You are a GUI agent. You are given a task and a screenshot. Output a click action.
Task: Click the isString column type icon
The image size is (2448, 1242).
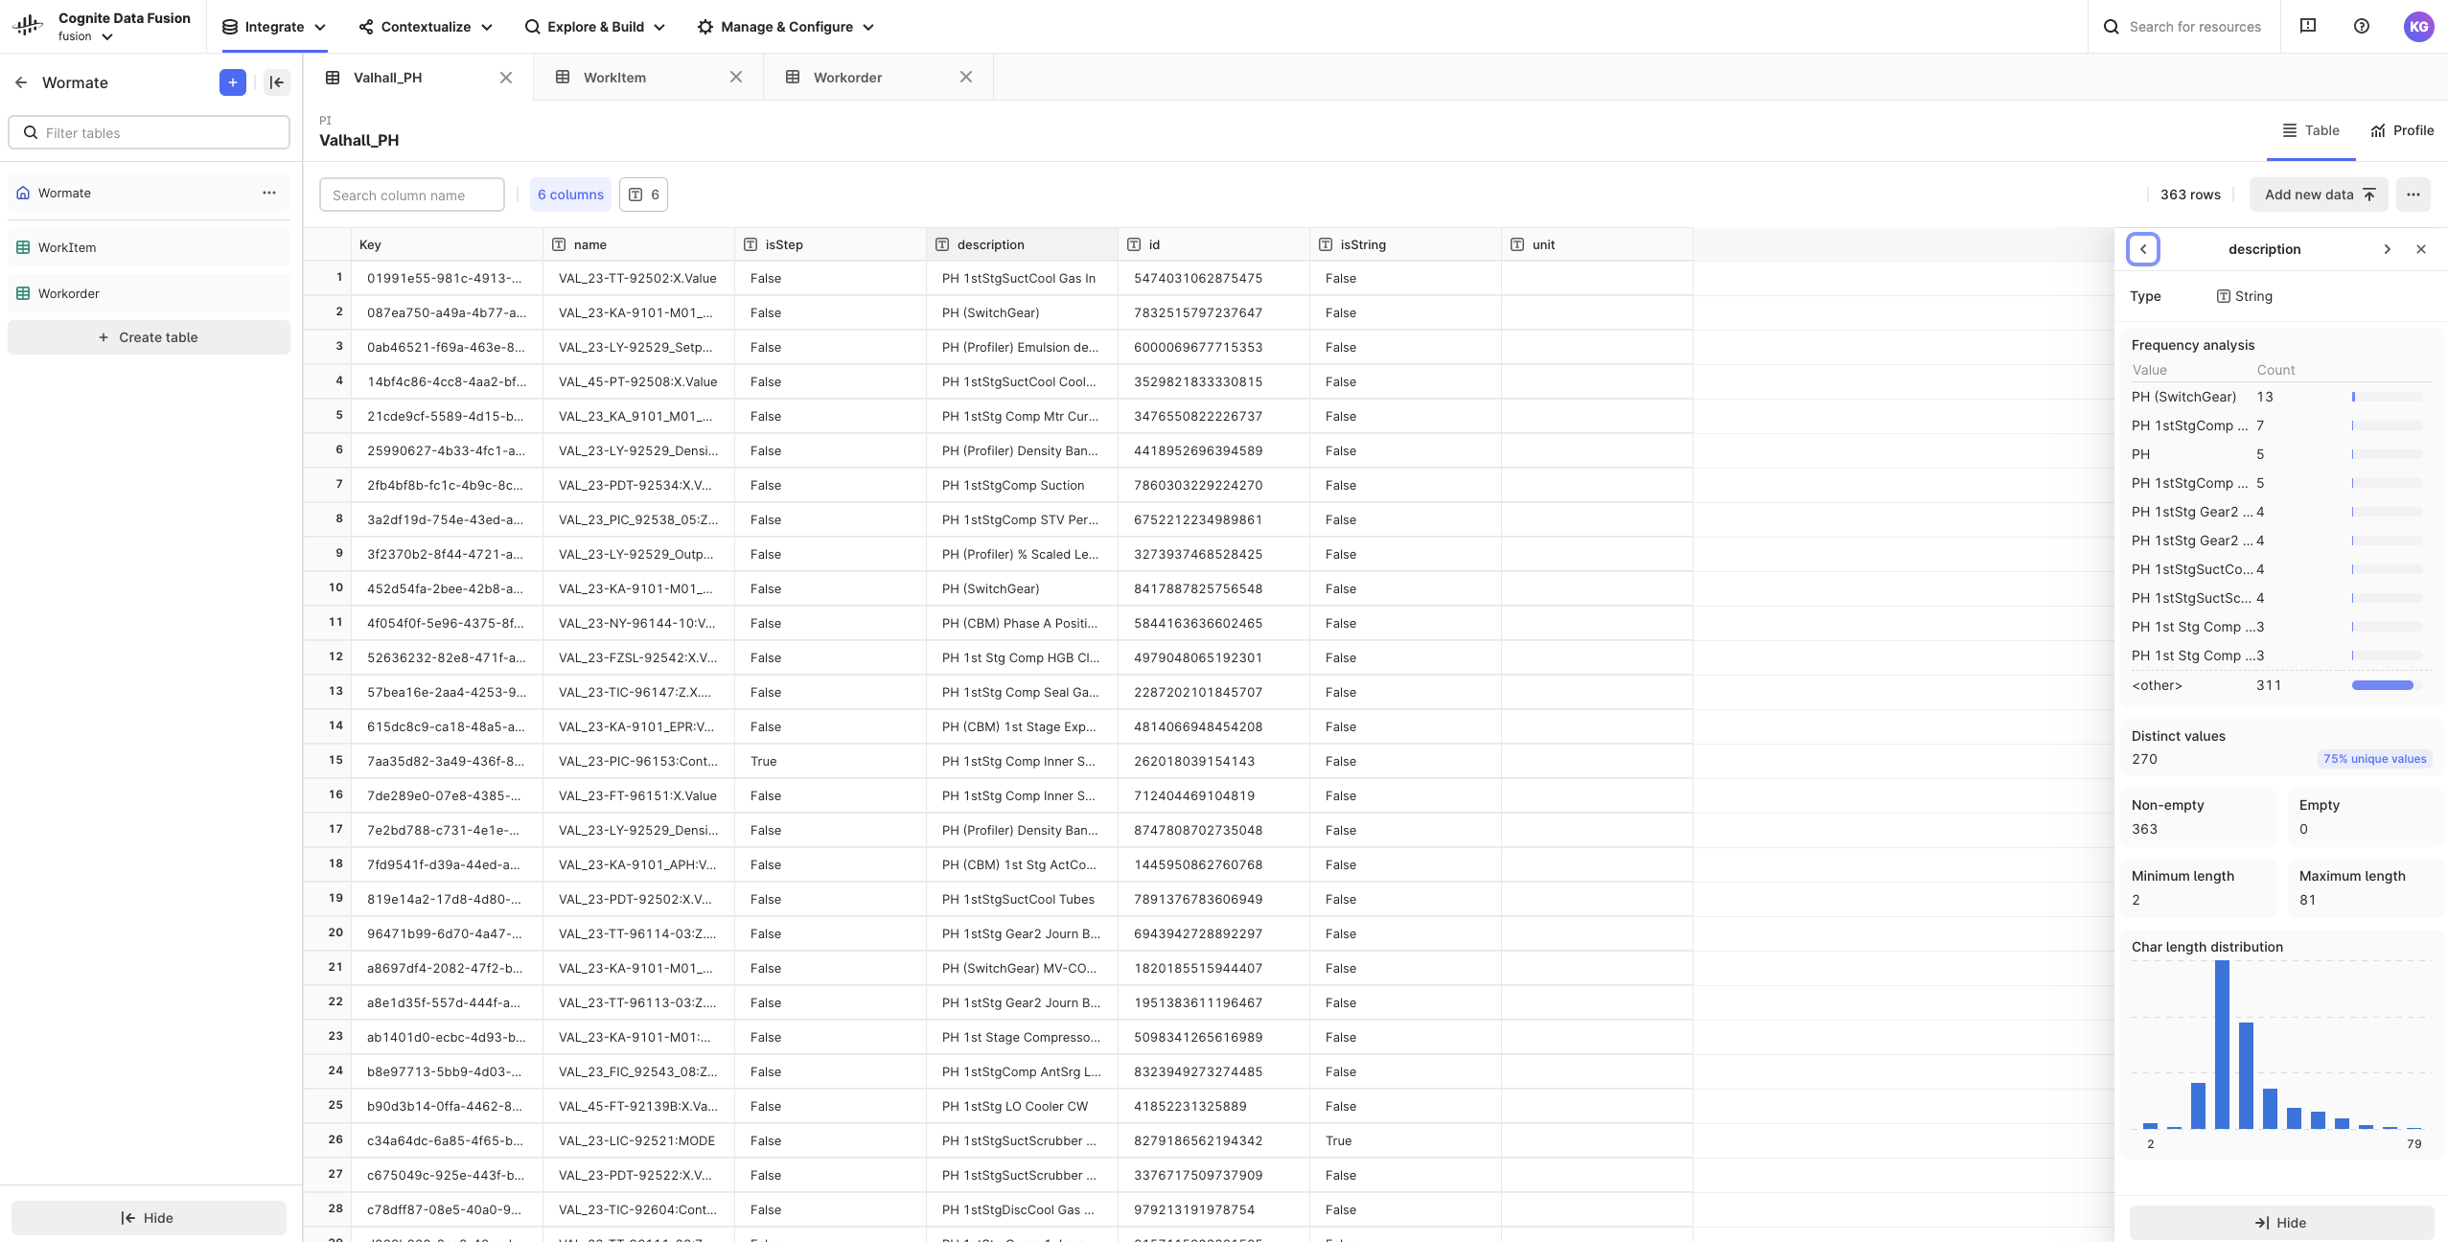click(1326, 244)
